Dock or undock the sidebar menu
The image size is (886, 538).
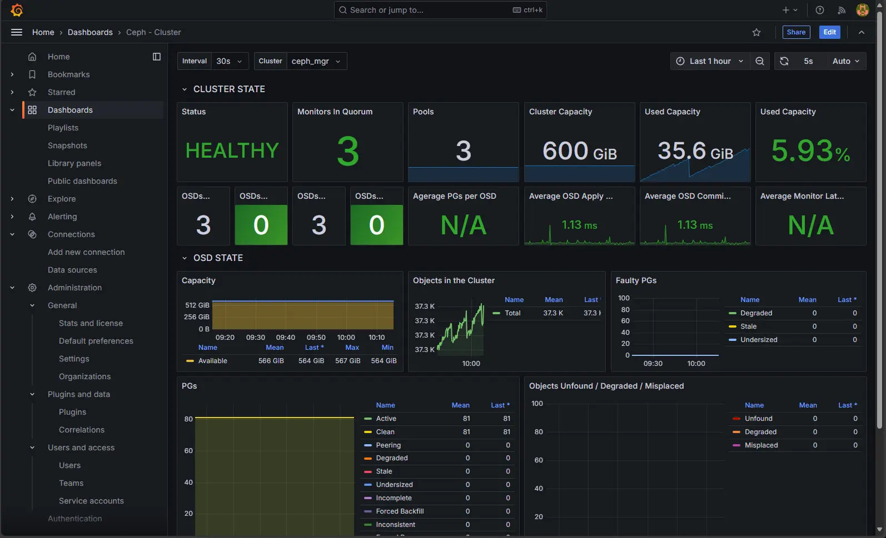pos(157,57)
